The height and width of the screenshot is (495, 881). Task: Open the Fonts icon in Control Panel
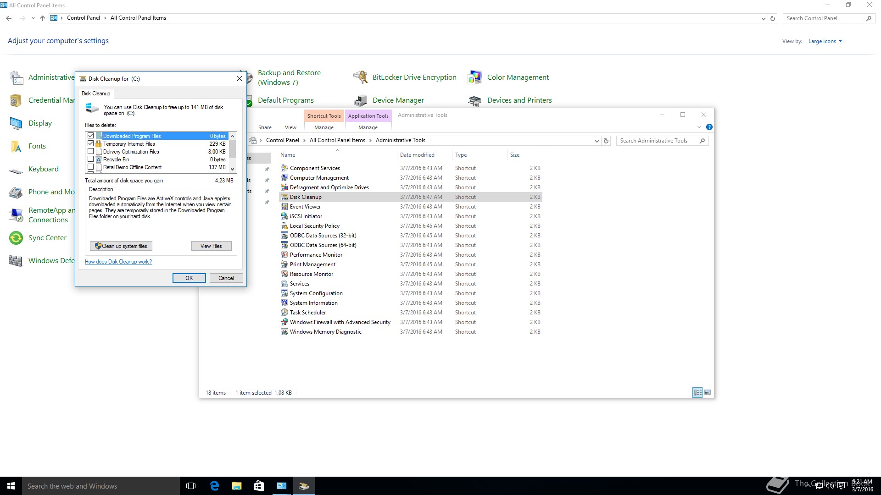tap(16, 146)
